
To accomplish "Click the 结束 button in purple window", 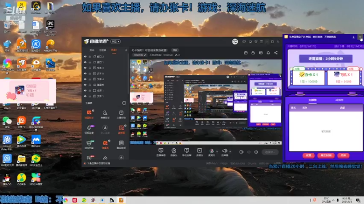I will 343,155.
